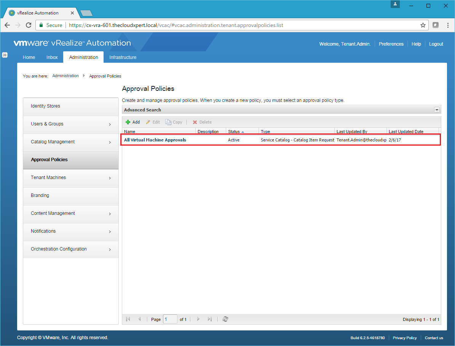This screenshot has width=455, height=346.
Task: Expand the left navigation pane double-arrow icon
Action: (5, 55)
